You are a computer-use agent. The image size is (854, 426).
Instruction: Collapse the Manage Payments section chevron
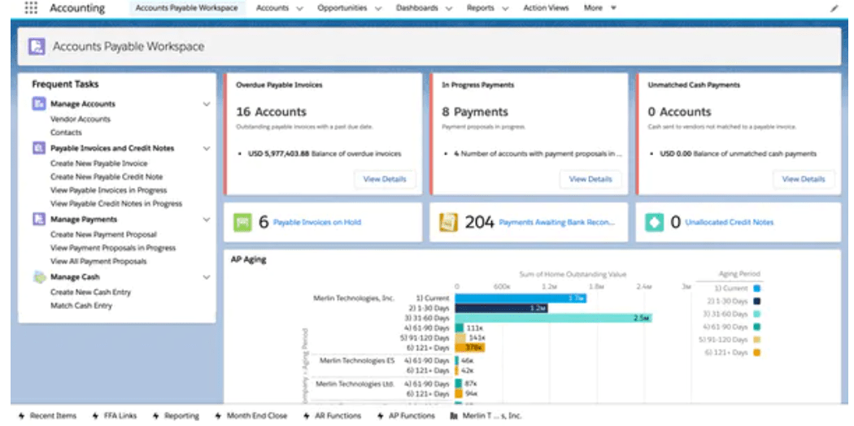click(207, 220)
